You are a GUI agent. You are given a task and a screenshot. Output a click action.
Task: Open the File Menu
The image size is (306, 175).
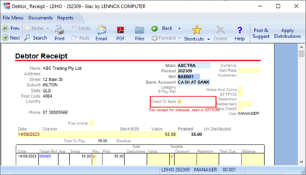click(13, 18)
